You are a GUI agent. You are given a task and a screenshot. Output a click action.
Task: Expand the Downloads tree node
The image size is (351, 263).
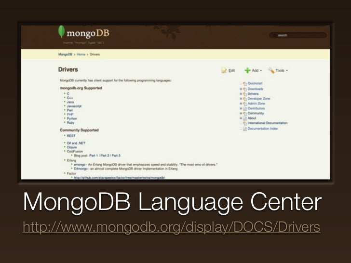(241, 89)
